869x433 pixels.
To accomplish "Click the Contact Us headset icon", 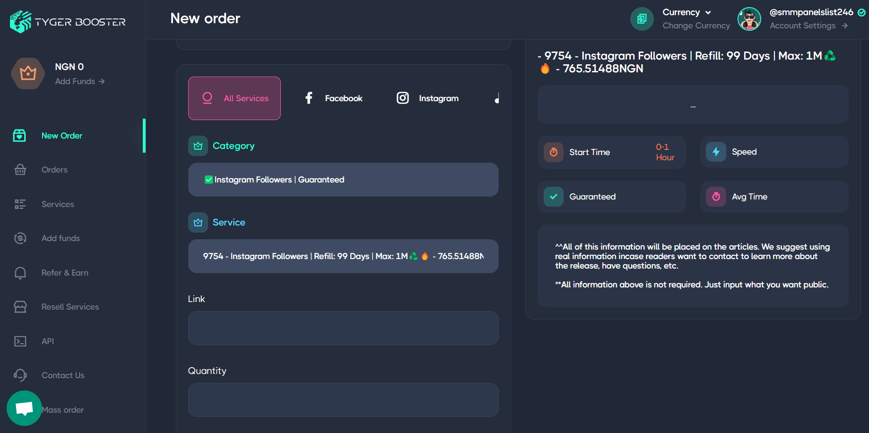I will click(20, 375).
